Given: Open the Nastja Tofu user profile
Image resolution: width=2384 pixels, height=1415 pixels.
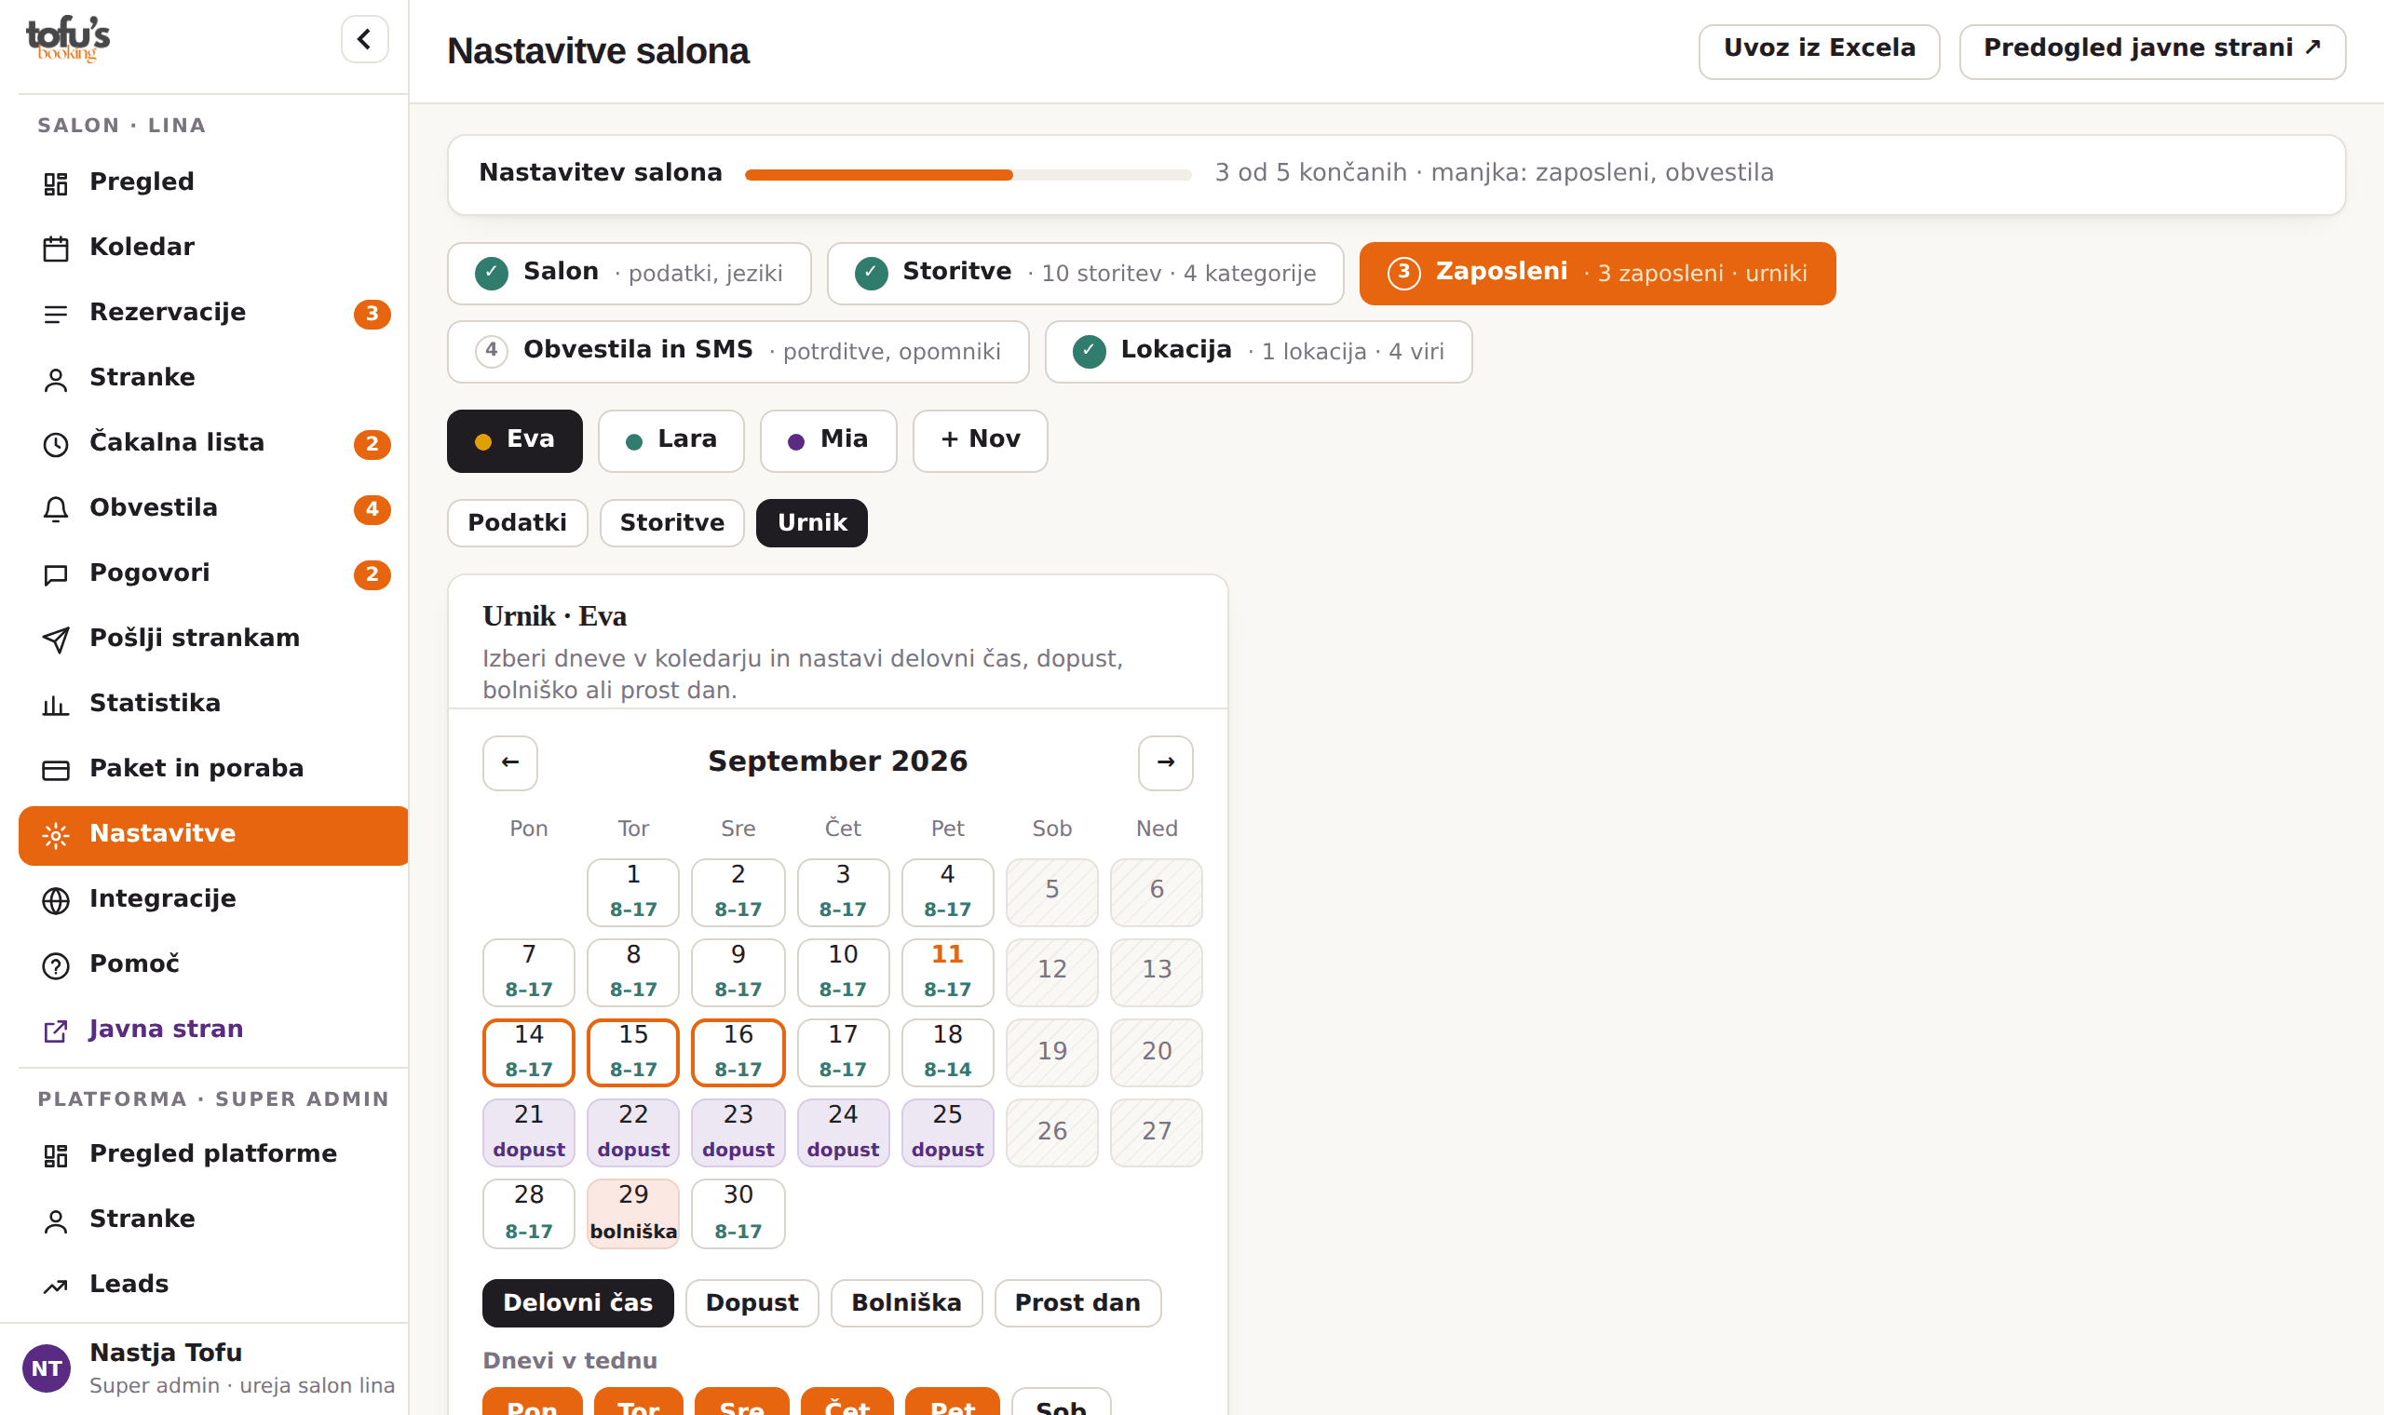Looking at the screenshot, I should point(204,1368).
